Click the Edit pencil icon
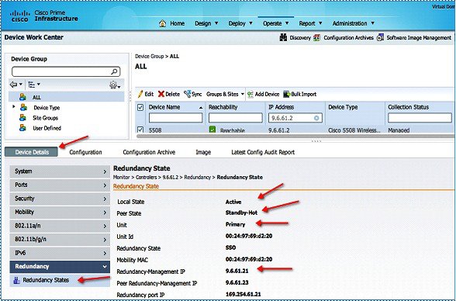The height and width of the screenshot is (301, 456). tap(140, 94)
